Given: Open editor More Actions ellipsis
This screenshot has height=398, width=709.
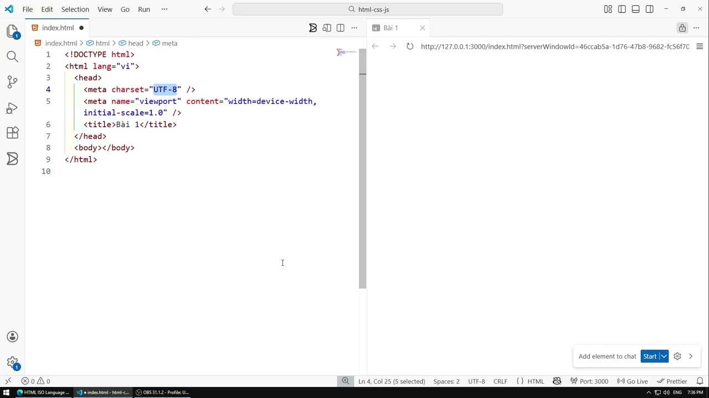Looking at the screenshot, I should [354, 28].
